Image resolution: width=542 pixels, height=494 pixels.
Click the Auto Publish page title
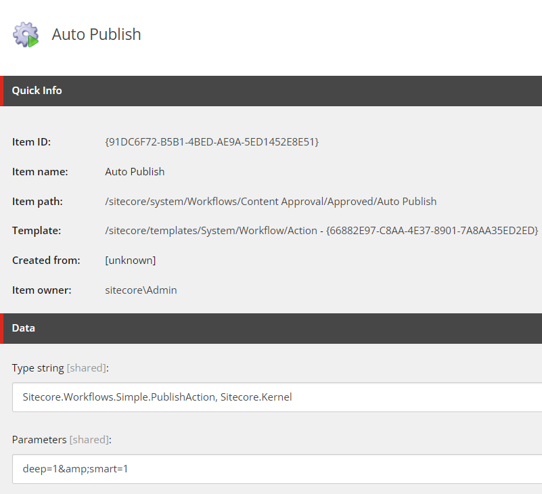click(x=97, y=35)
